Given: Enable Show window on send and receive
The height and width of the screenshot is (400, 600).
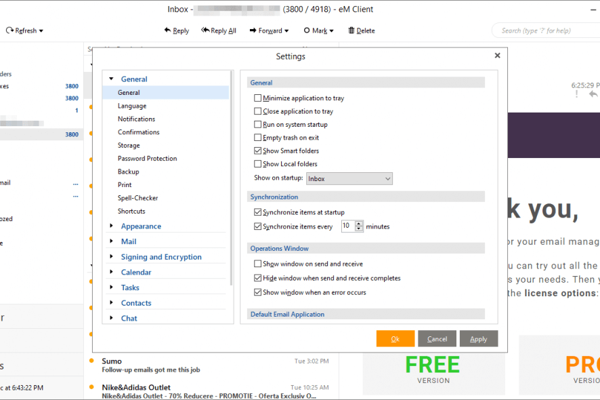Looking at the screenshot, I should 257,264.
